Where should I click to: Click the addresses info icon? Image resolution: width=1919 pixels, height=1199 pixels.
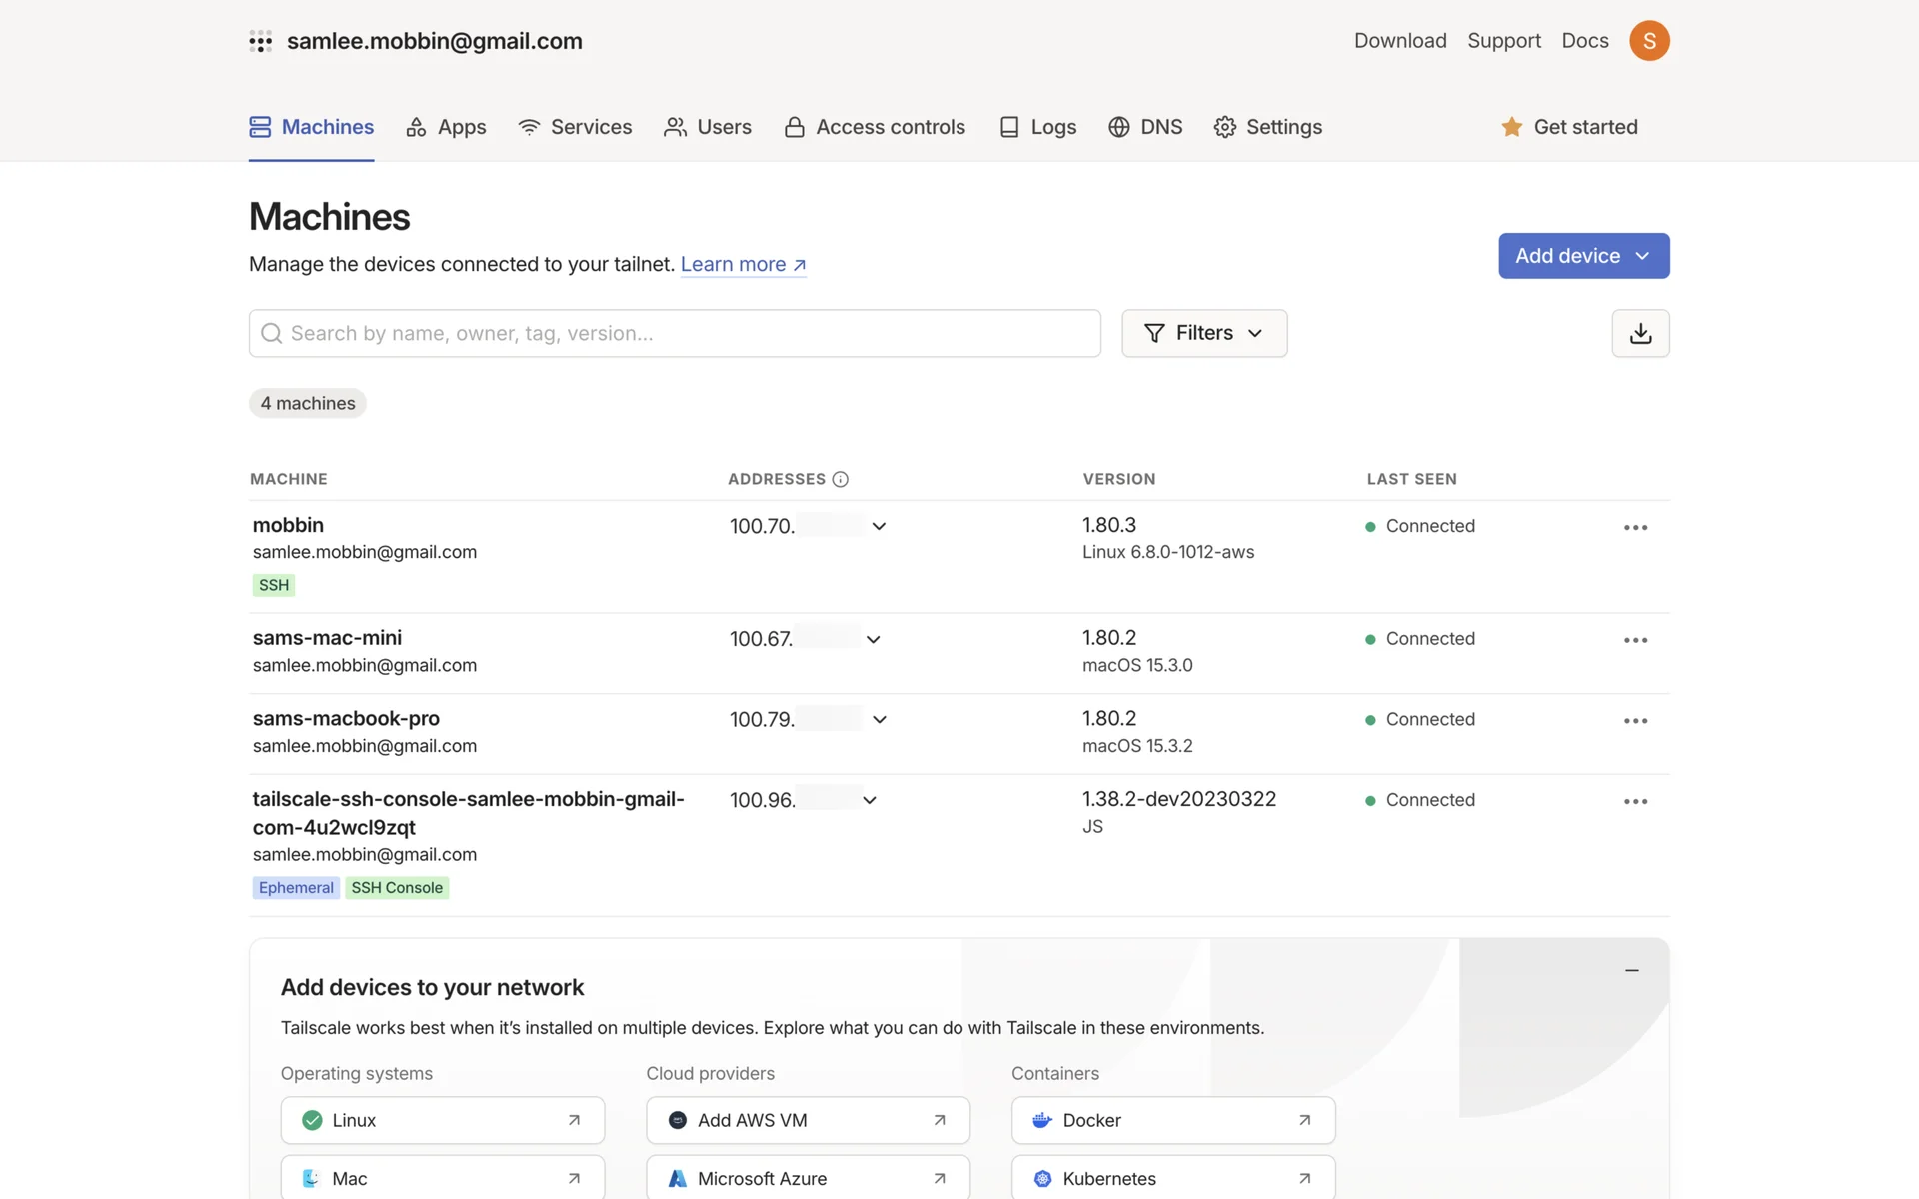tap(840, 479)
